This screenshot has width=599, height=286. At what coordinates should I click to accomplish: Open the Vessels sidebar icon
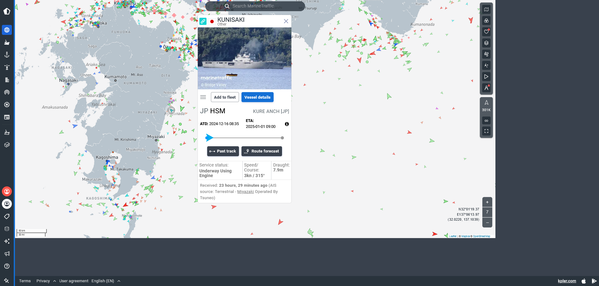(7, 42)
